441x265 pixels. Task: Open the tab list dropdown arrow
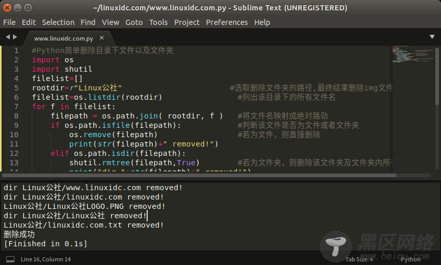pyautogui.click(x=432, y=37)
